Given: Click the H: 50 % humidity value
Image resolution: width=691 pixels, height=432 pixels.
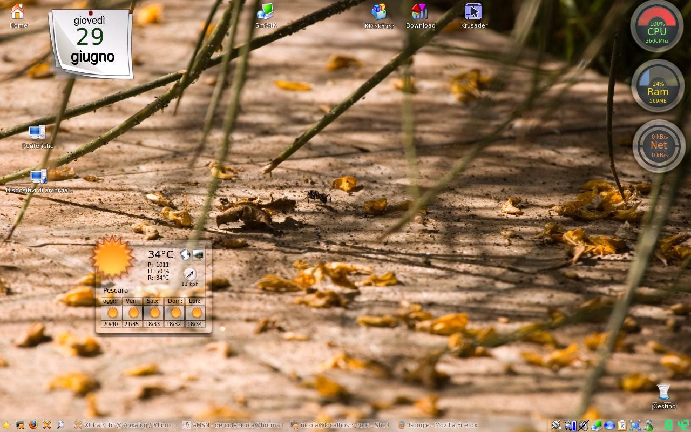Looking at the screenshot, I should point(159,272).
